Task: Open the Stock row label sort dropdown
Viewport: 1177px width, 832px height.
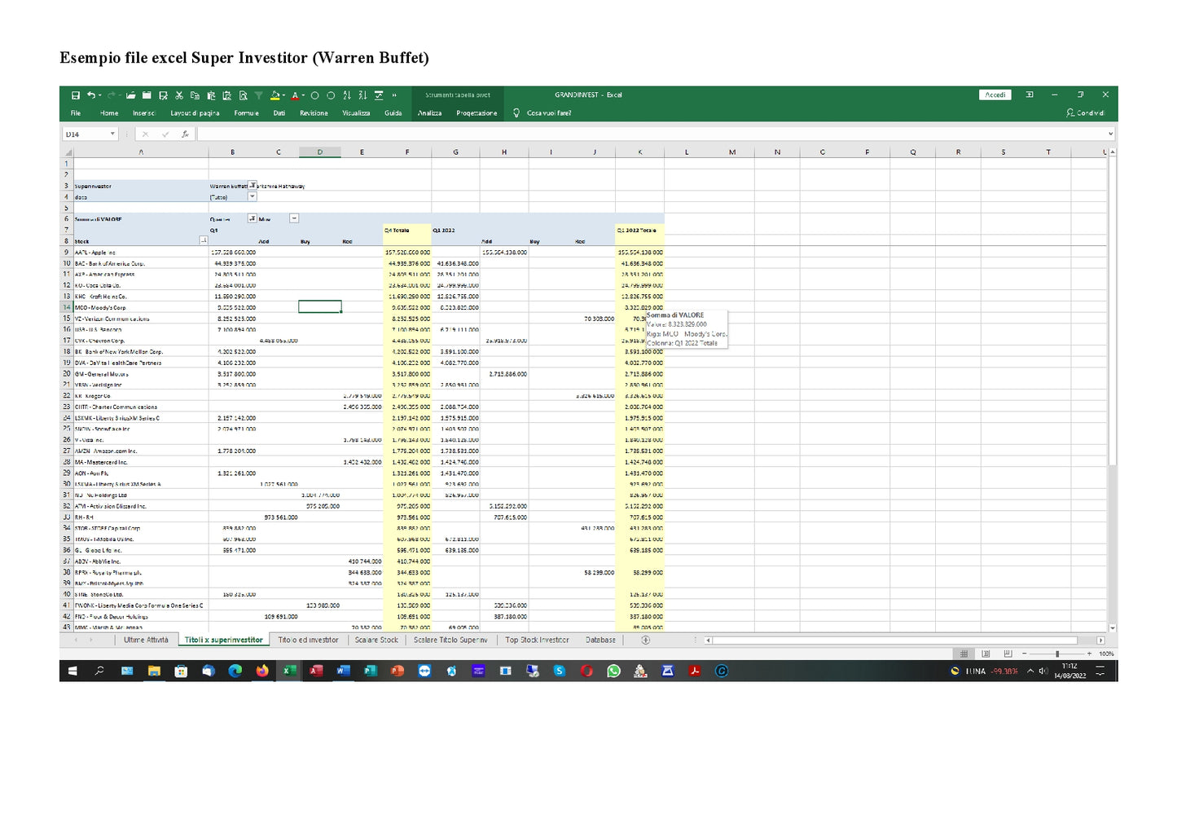Action: (x=204, y=240)
